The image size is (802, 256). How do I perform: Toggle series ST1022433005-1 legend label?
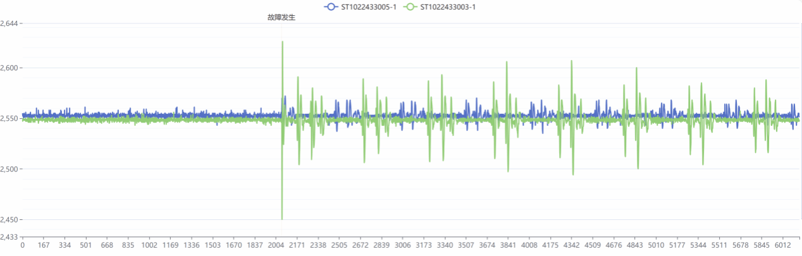(369, 6)
